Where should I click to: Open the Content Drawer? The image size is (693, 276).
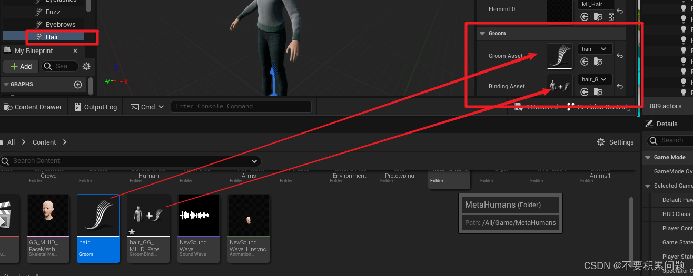(x=33, y=107)
